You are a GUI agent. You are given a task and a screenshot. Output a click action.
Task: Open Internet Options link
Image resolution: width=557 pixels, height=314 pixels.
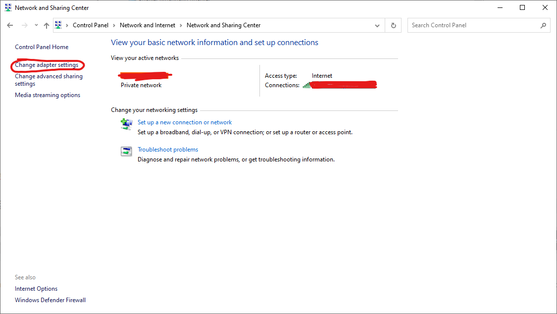pos(36,289)
